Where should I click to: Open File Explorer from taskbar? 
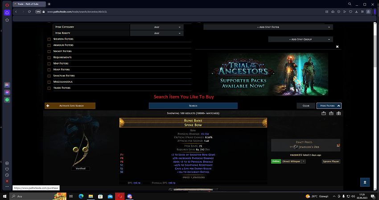point(91,196)
